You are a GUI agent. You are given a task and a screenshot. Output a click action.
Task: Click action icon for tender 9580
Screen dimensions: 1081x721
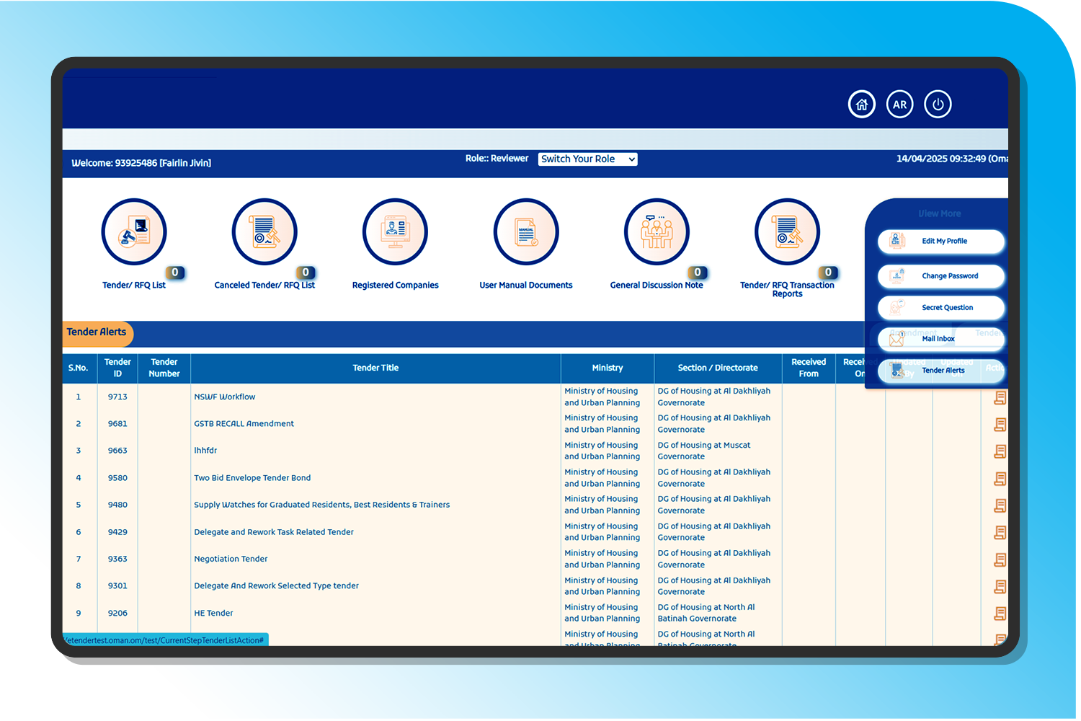tap(1000, 479)
